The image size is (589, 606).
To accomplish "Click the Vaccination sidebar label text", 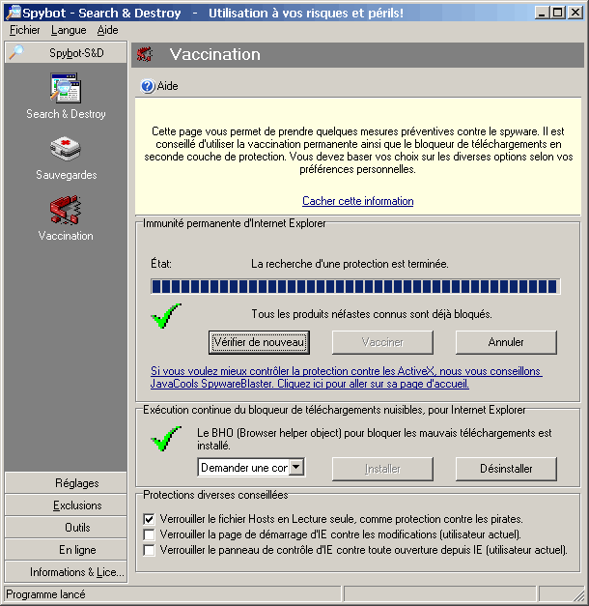I will click(66, 236).
